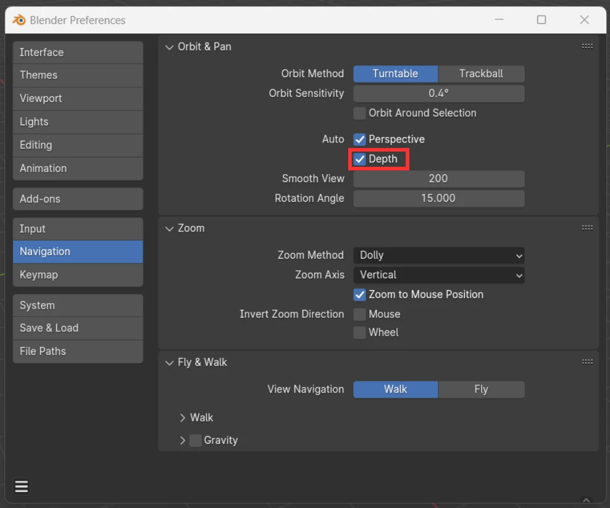Open the Themes preferences tab
This screenshot has height=508, width=610.
pyautogui.click(x=78, y=75)
